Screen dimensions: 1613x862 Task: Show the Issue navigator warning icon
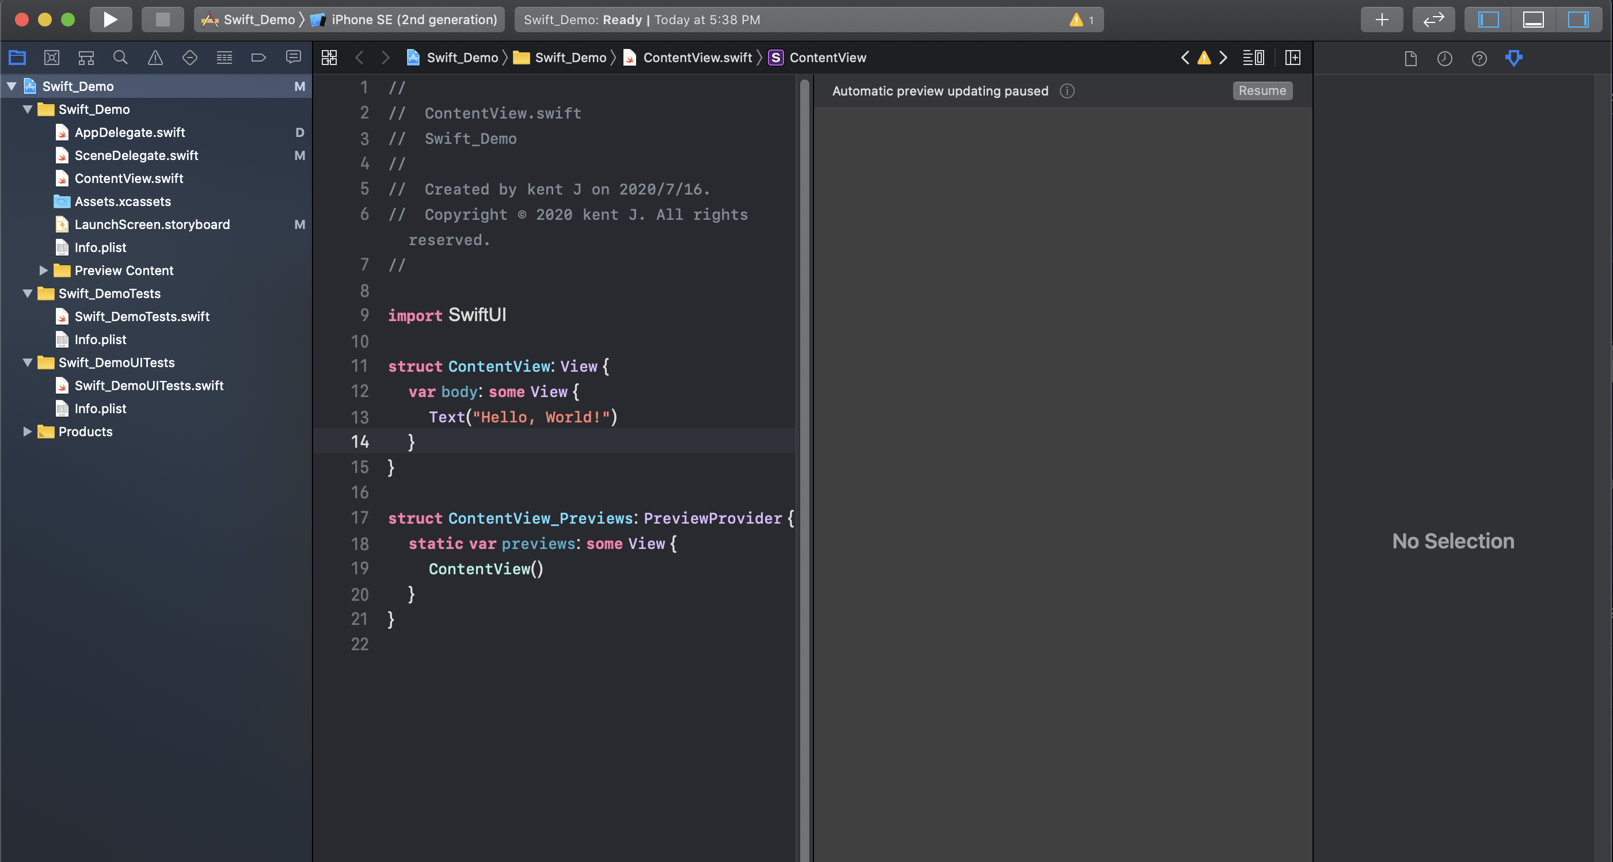(x=155, y=58)
